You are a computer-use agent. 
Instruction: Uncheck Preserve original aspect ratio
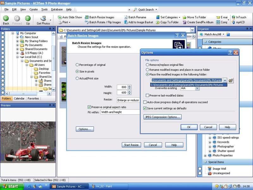coord(89,107)
